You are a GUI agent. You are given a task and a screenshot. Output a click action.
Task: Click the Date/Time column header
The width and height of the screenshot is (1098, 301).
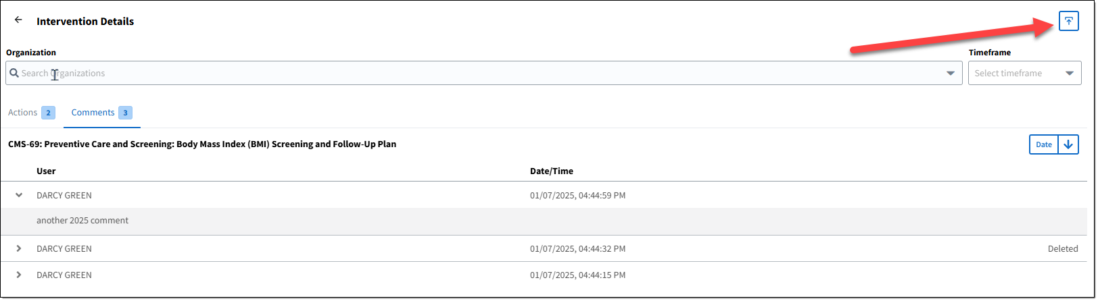point(551,171)
